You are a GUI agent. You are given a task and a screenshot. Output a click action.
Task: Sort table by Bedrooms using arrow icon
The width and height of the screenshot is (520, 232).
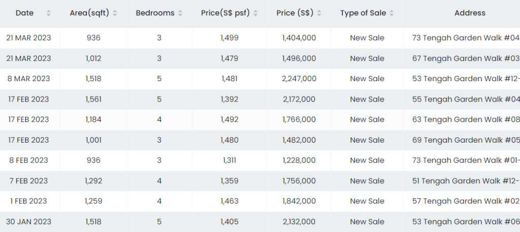point(180,13)
